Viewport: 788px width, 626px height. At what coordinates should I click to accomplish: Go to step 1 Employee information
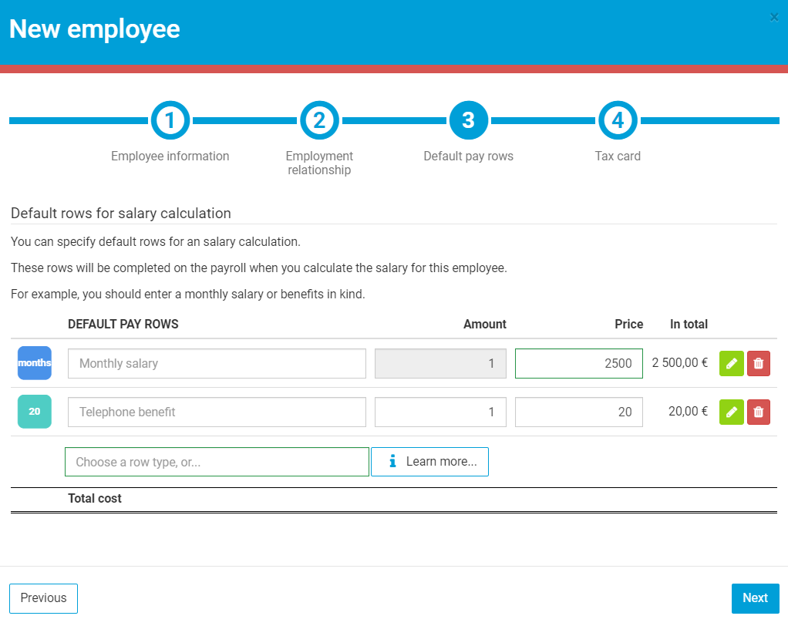[170, 120]
